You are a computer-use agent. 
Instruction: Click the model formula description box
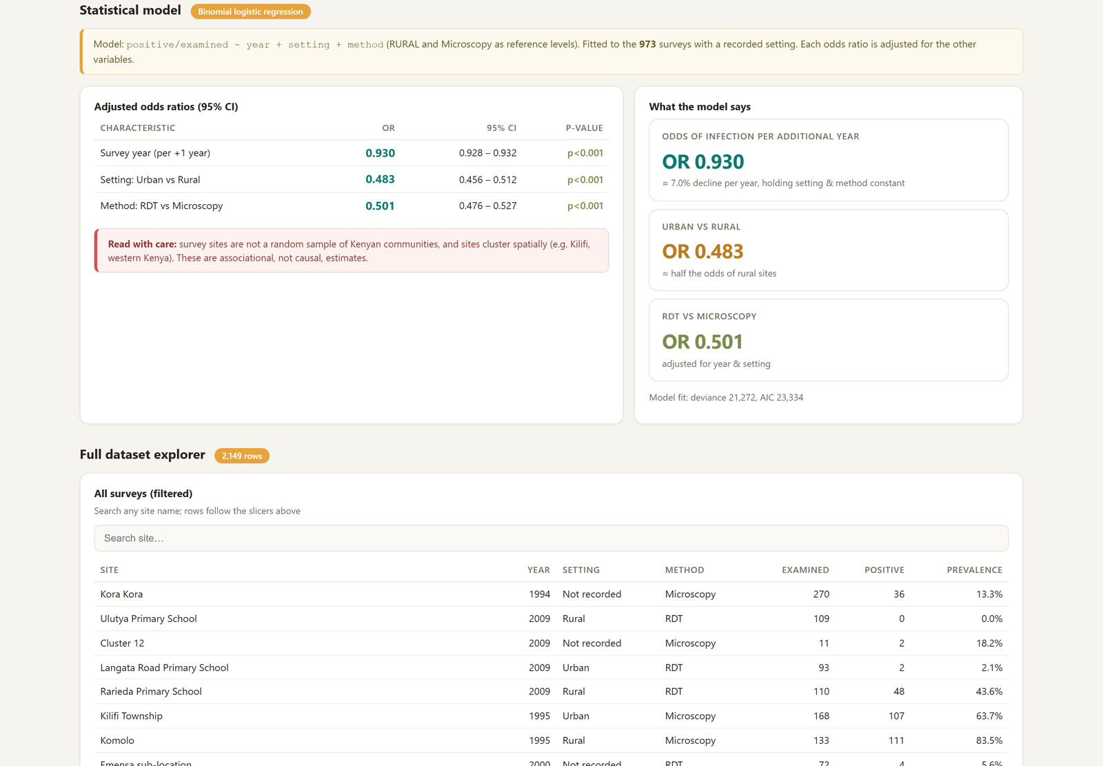click(551, 52)
